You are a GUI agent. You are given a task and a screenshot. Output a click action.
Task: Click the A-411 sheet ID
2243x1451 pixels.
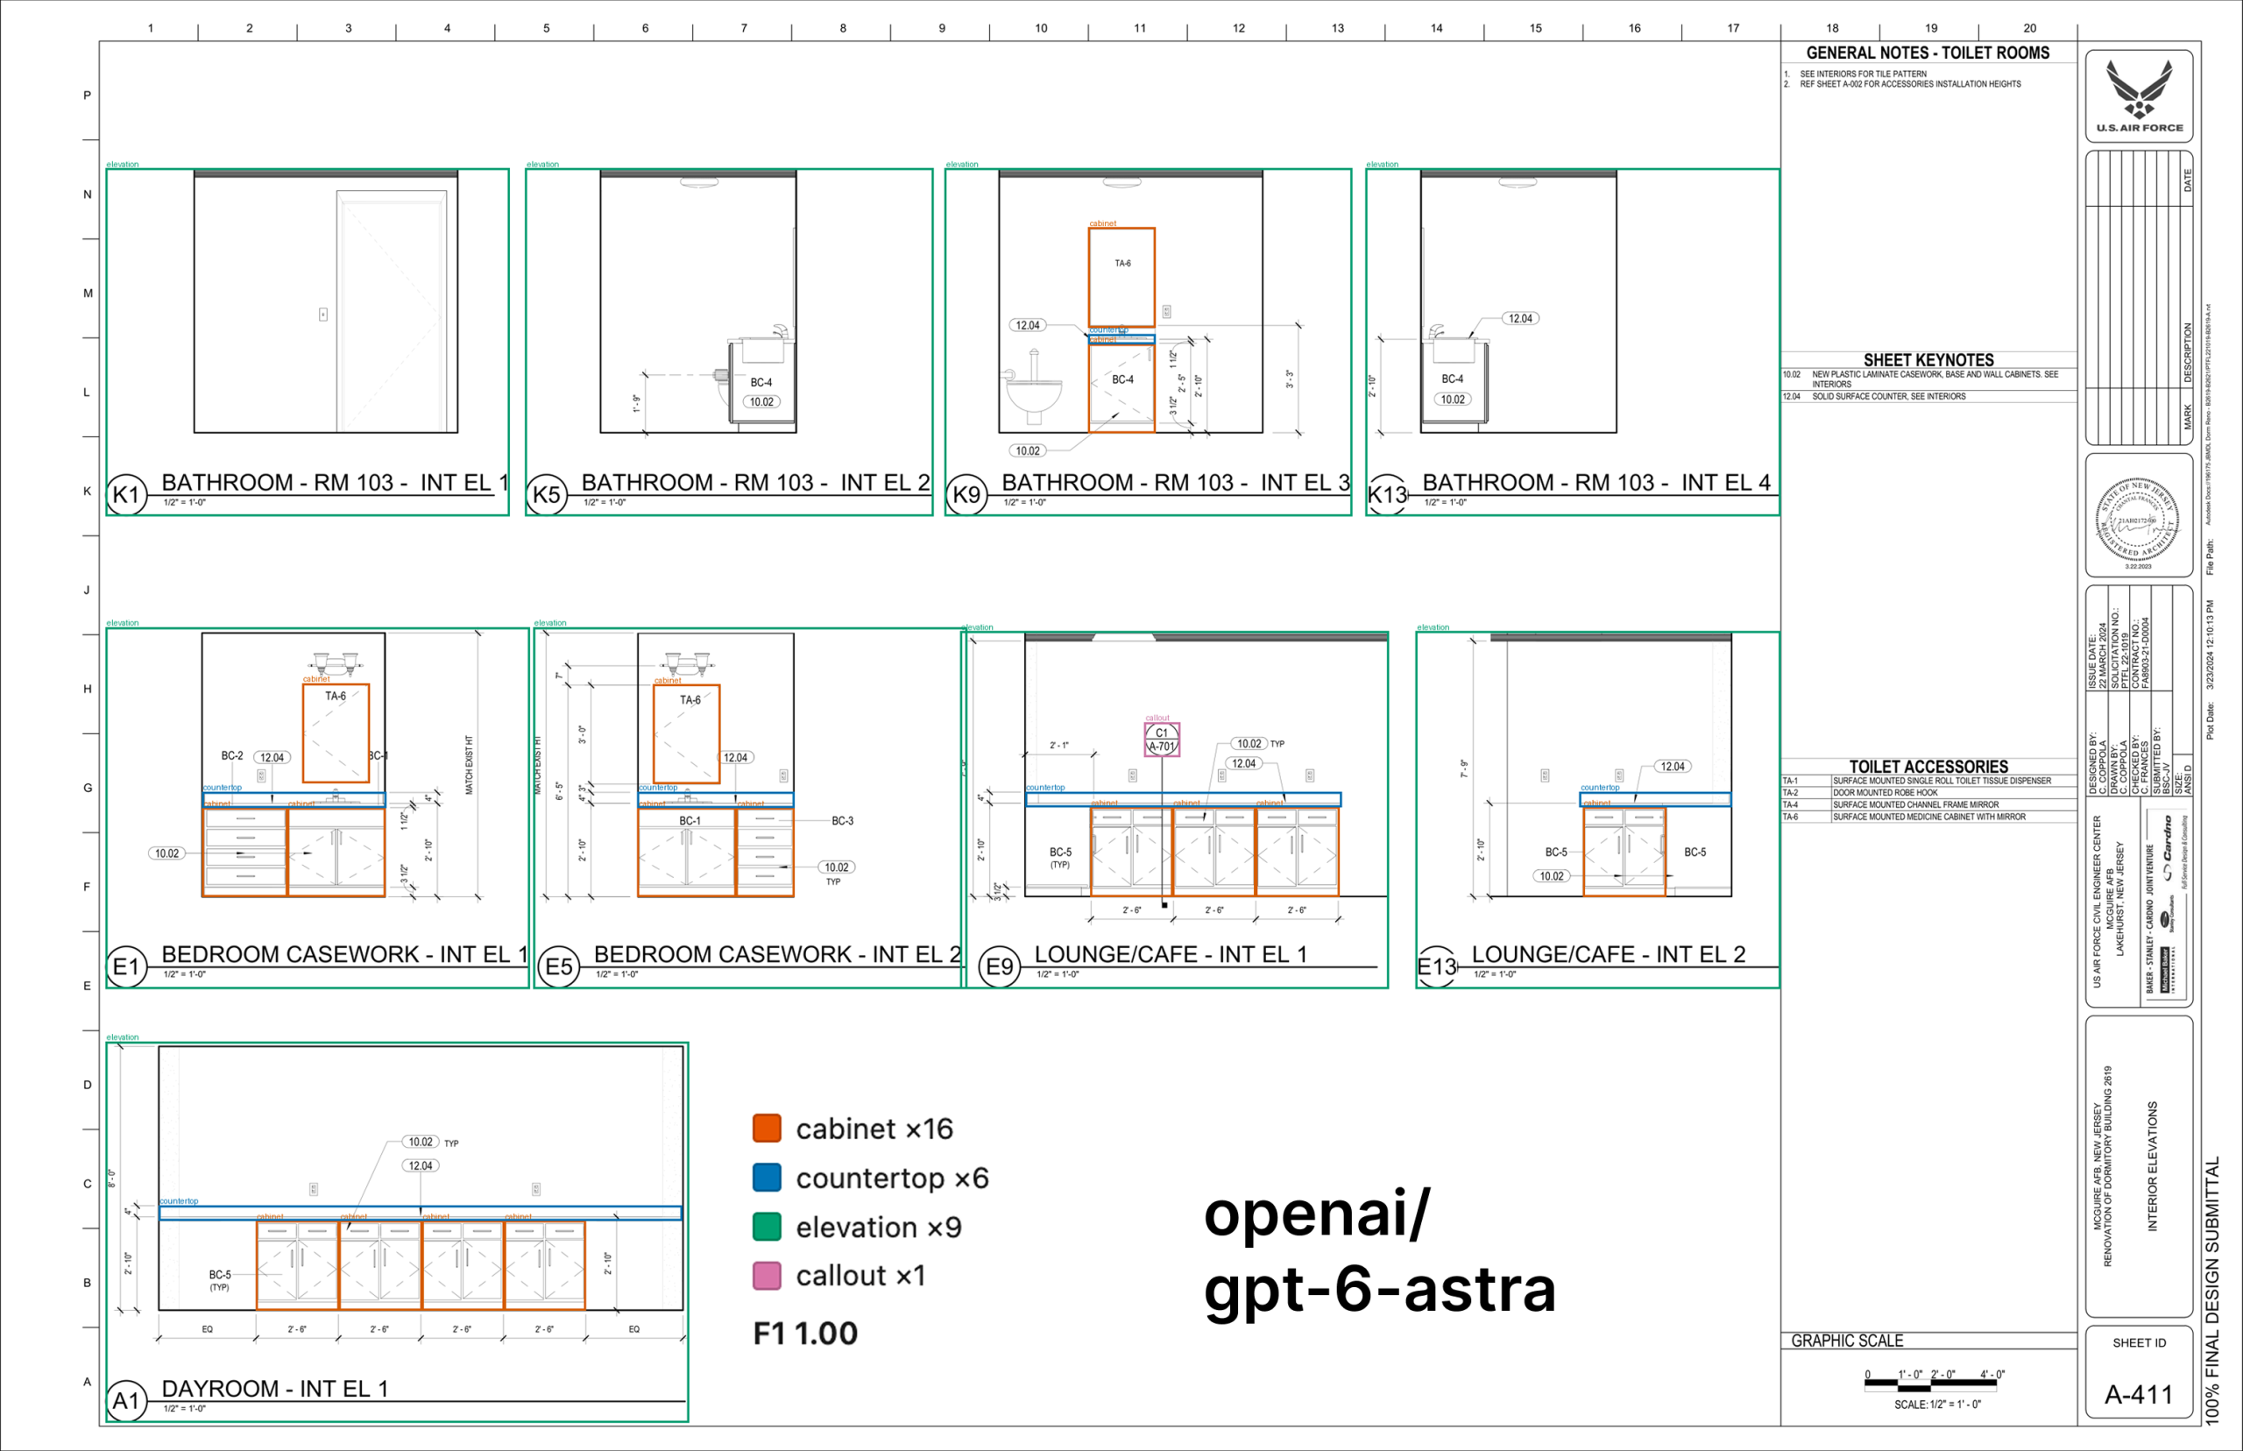(x=2139, y=1394)
